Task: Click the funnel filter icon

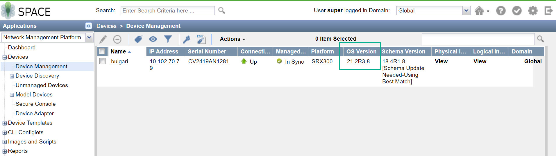Action: click(168, 39)
